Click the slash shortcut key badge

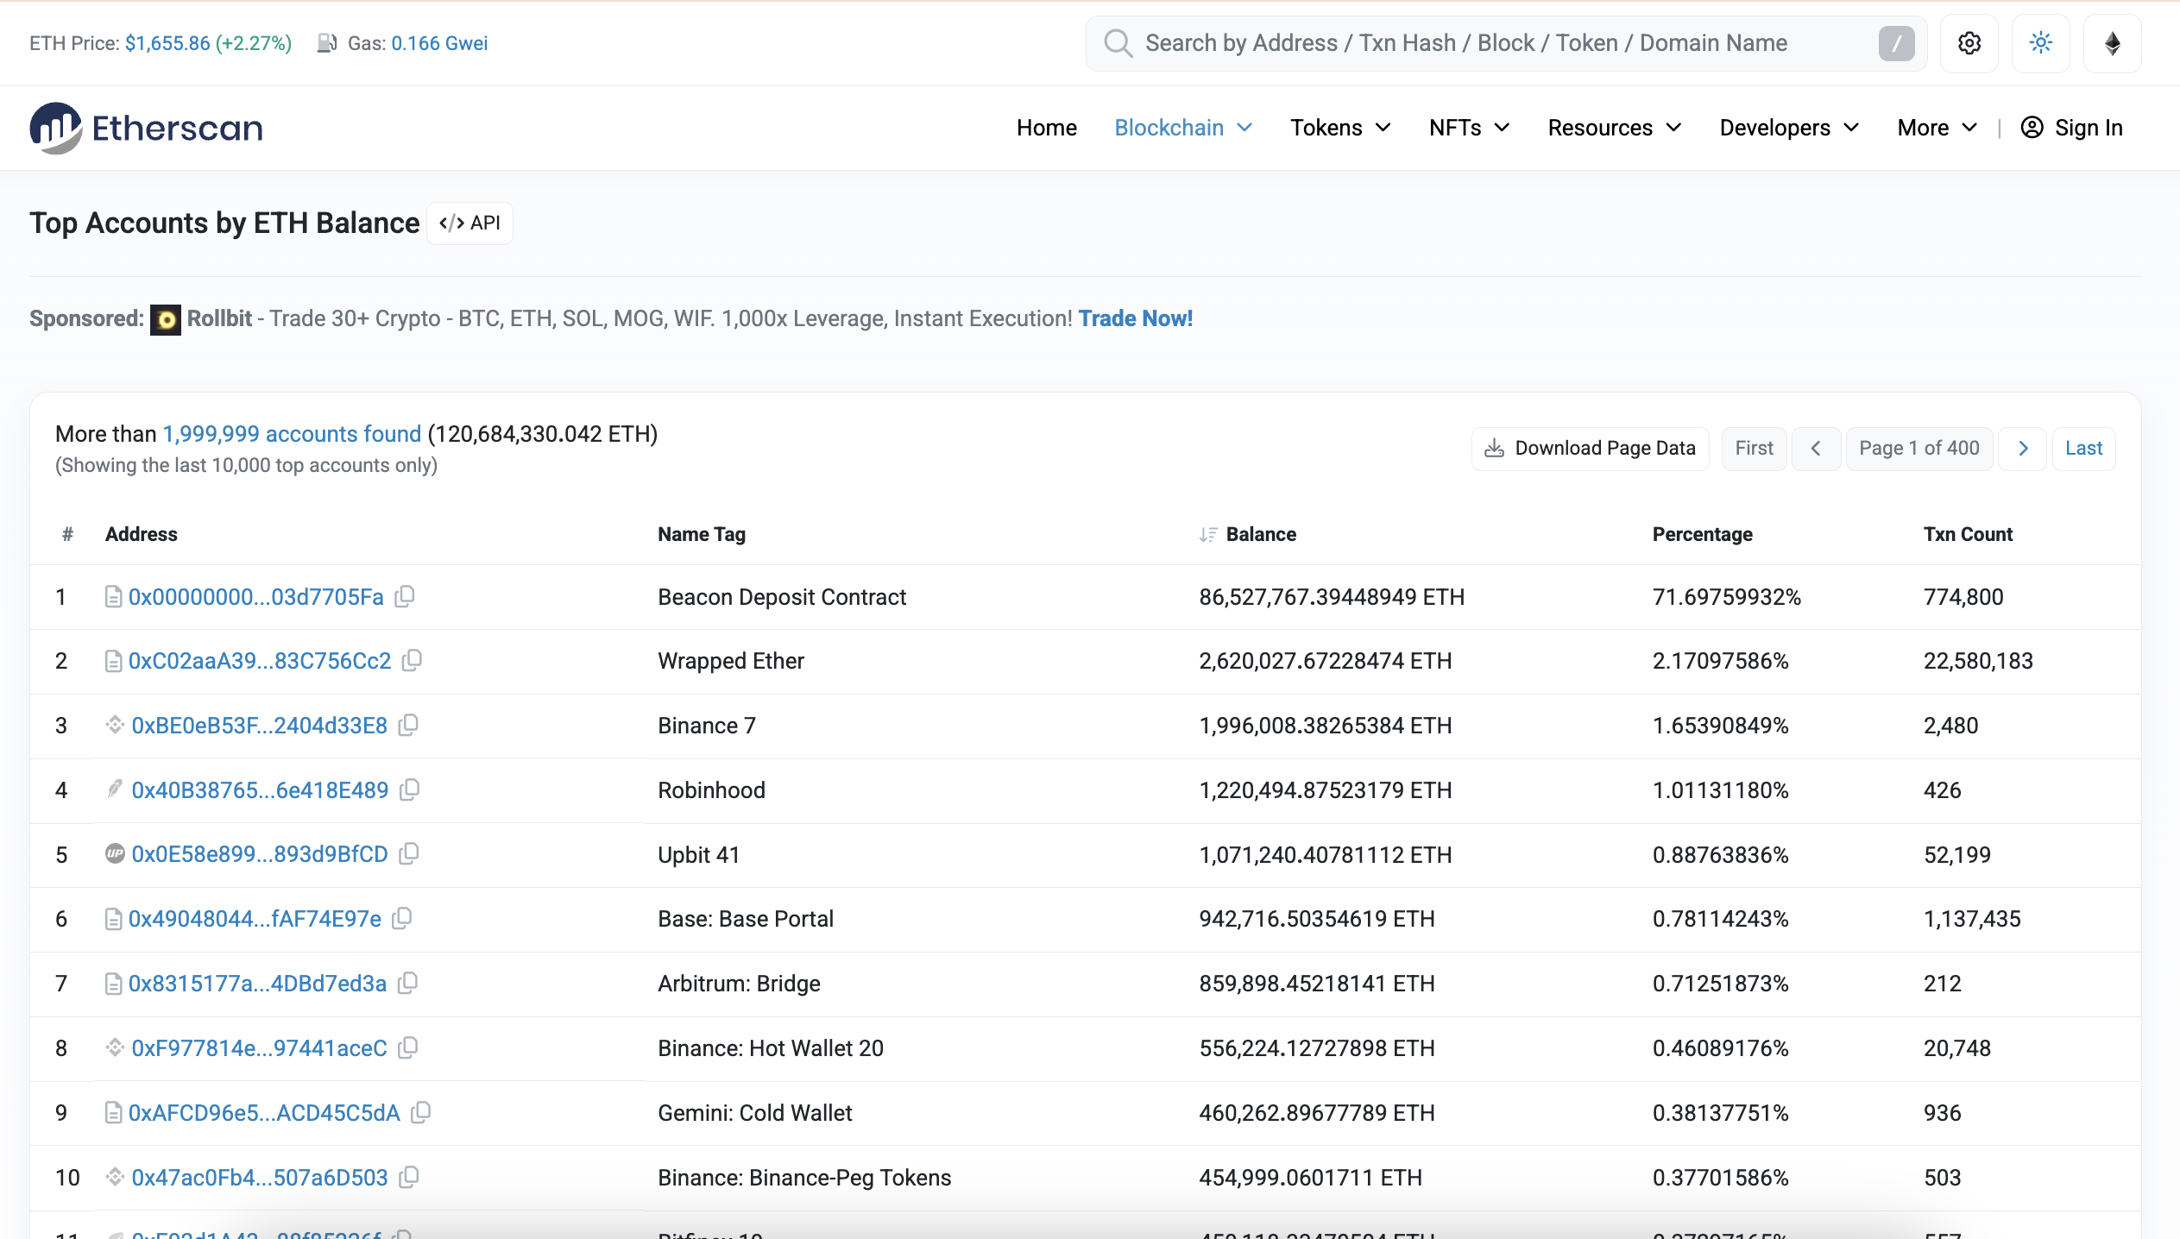point(1896,43)
